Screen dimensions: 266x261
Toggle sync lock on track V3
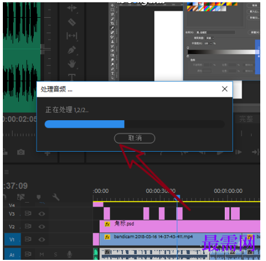28,213
